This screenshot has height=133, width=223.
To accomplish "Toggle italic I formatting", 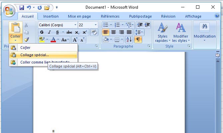I will point(49,32).
